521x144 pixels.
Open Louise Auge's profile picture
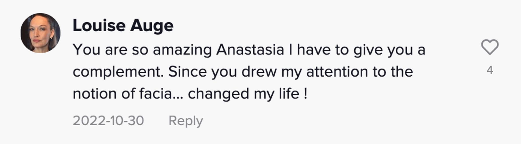40,33
